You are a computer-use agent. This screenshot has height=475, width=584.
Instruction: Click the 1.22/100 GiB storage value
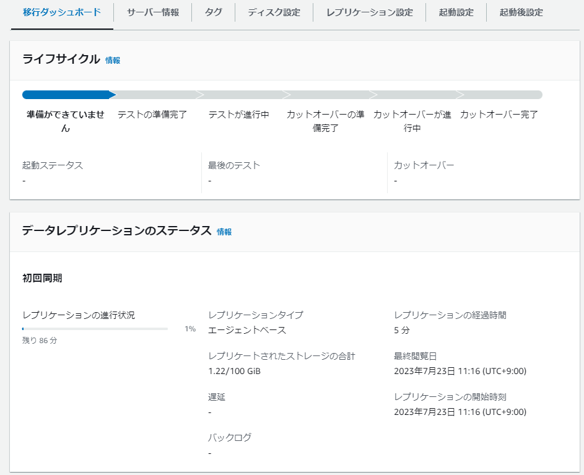[x=234, y=371]
